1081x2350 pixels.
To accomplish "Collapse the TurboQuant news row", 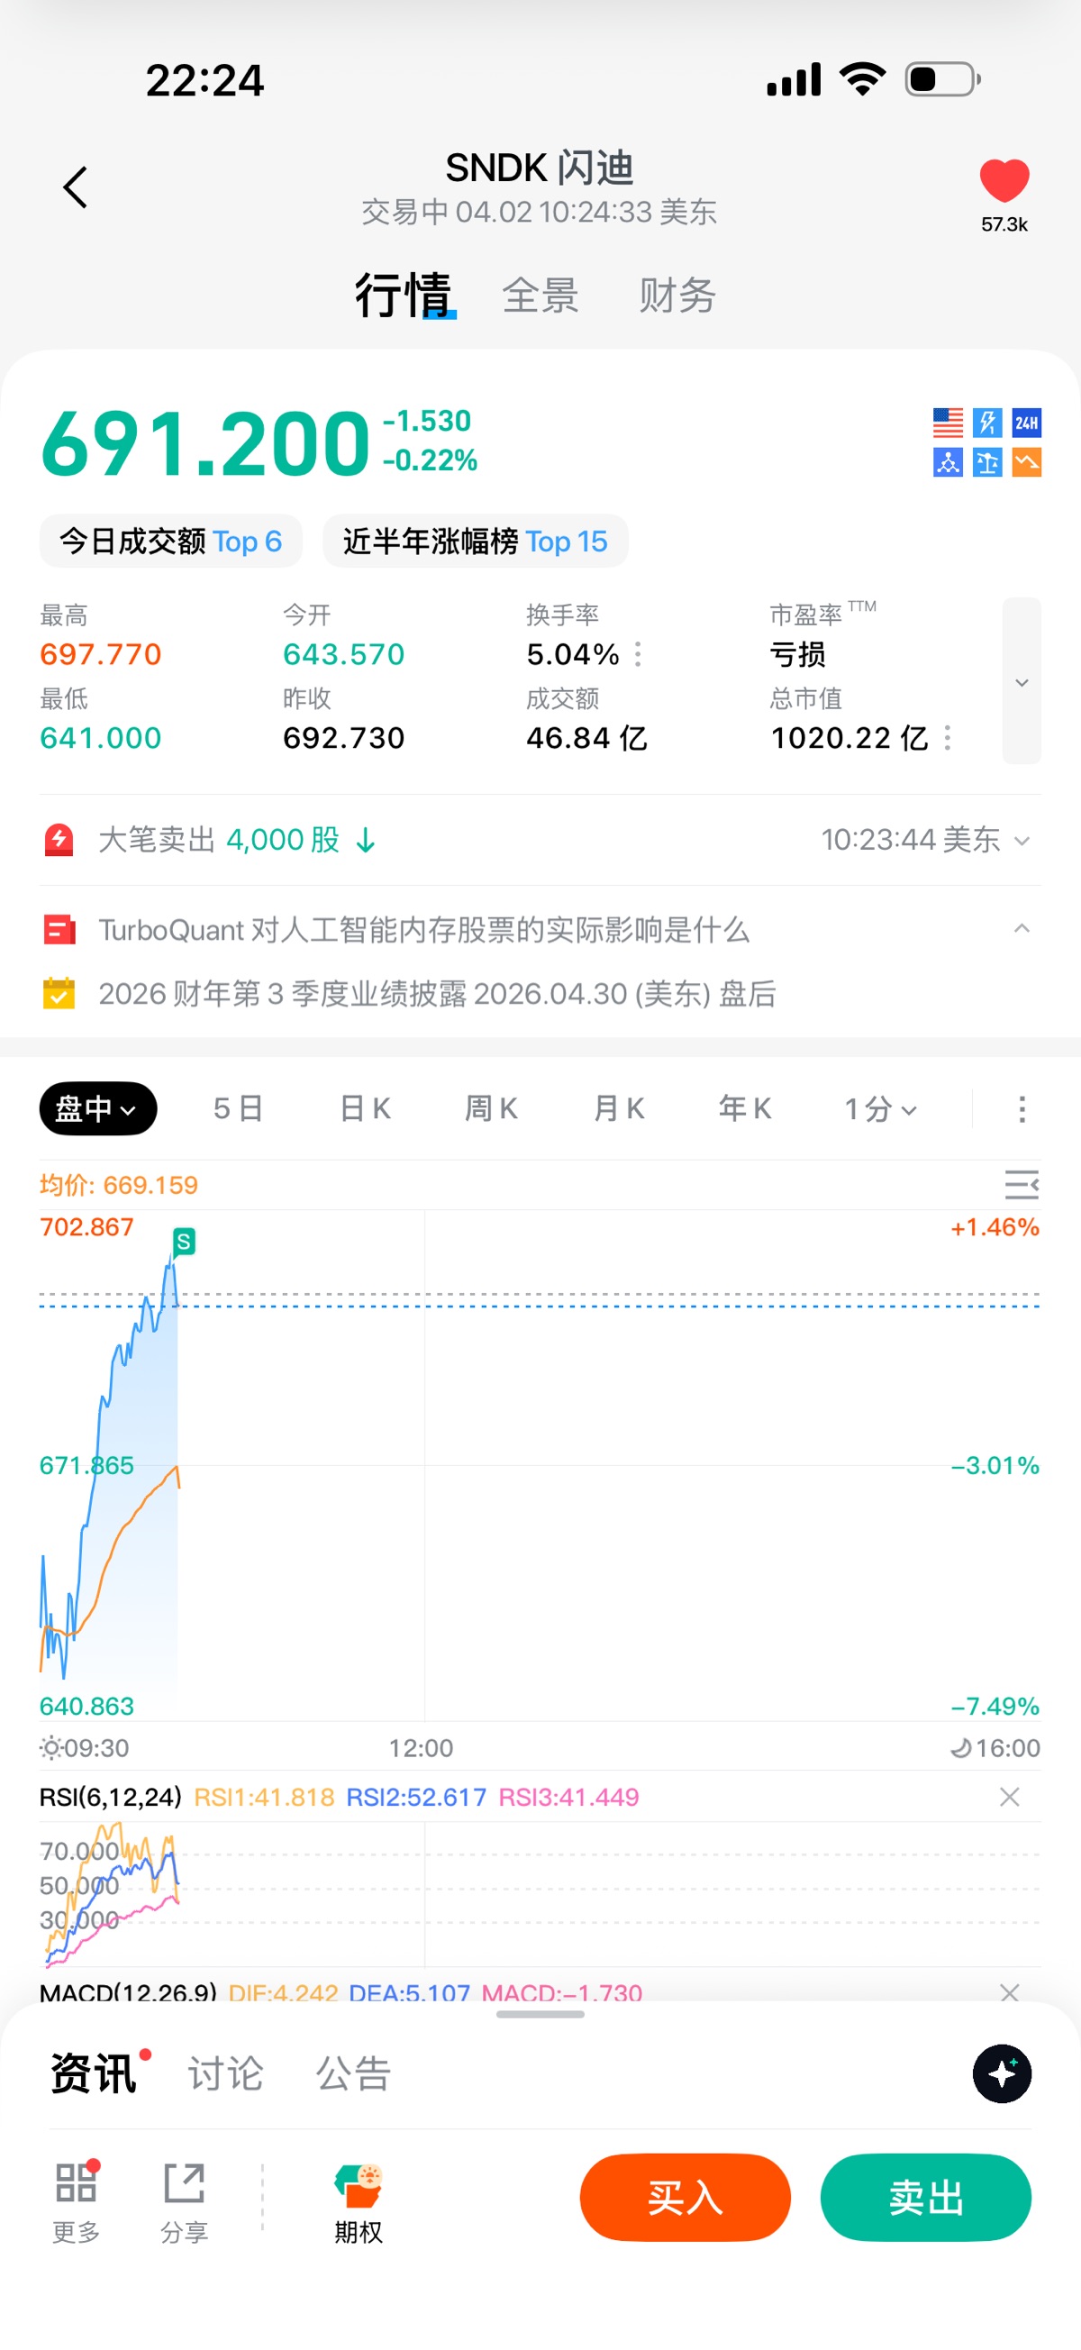I will tap(1021, 929).
